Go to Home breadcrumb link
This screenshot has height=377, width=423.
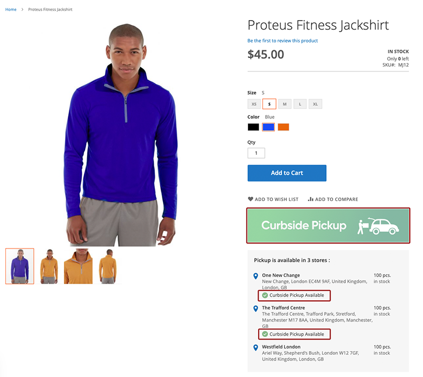click(x=11, y=10)
